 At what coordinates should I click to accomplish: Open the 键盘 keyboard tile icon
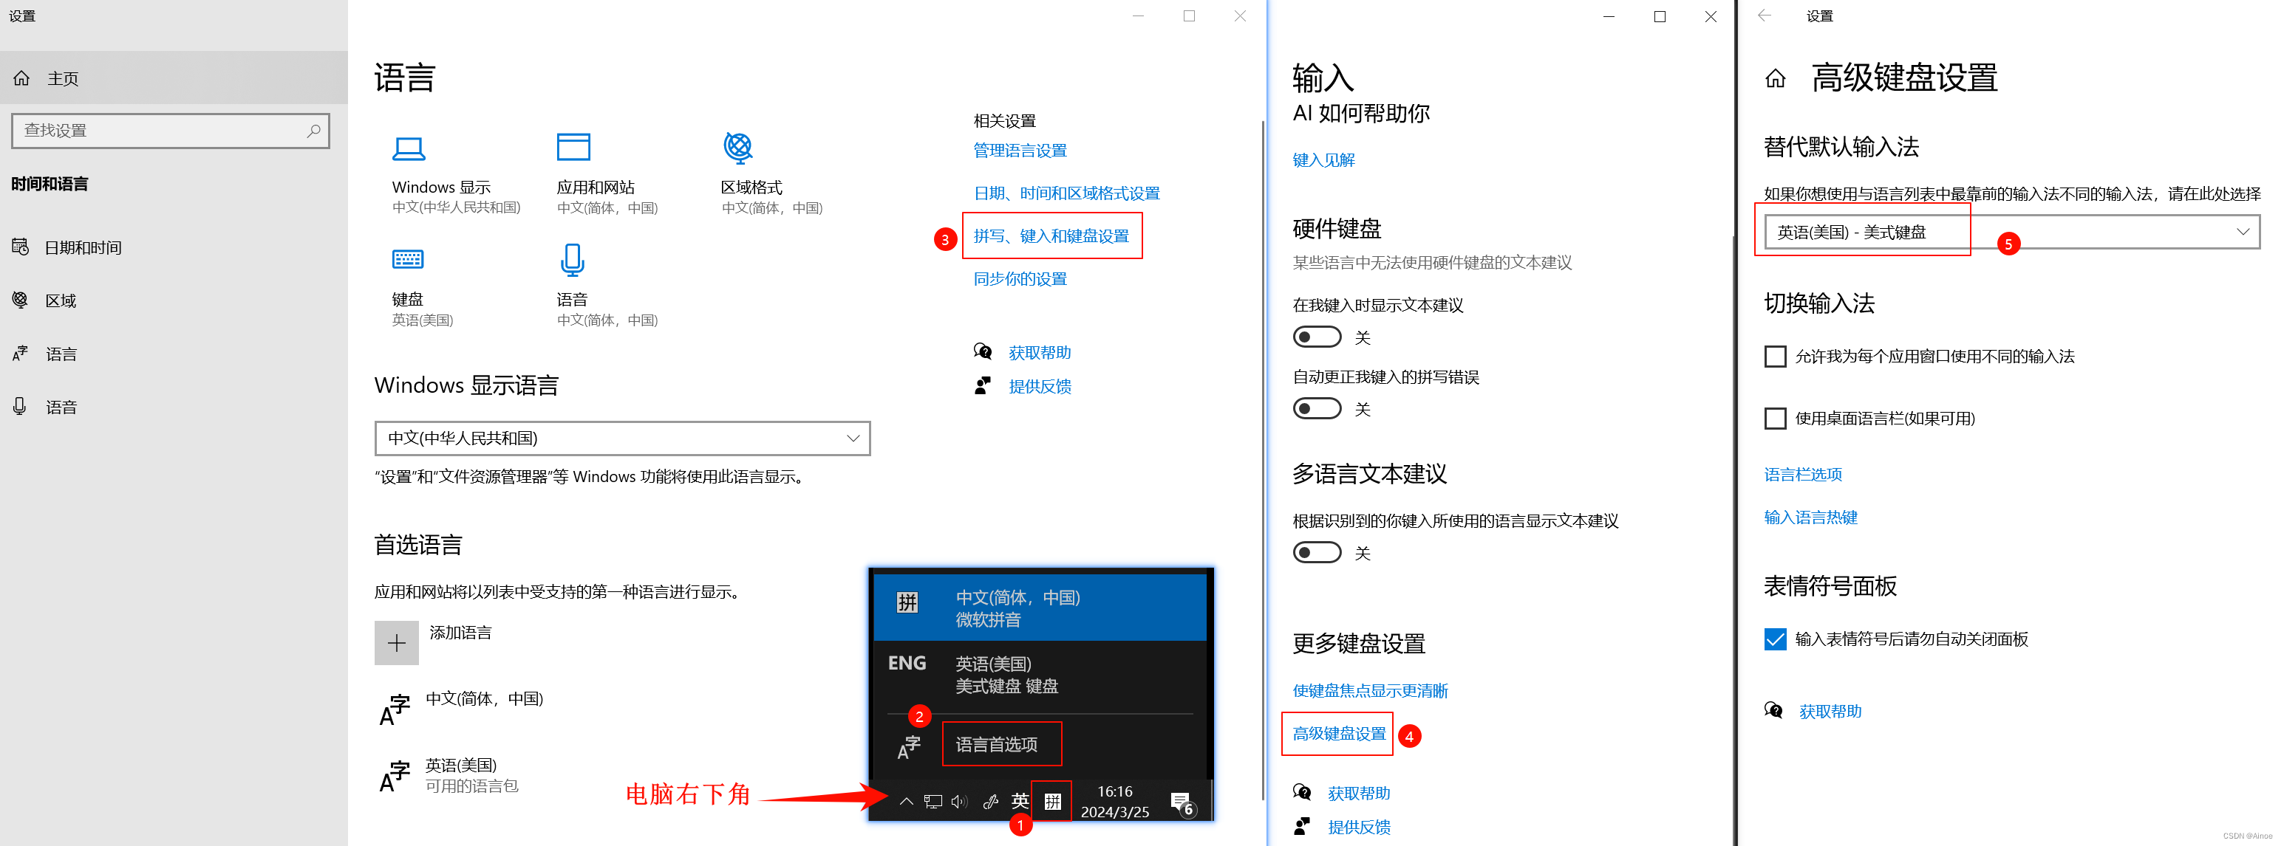coord(408,258)
